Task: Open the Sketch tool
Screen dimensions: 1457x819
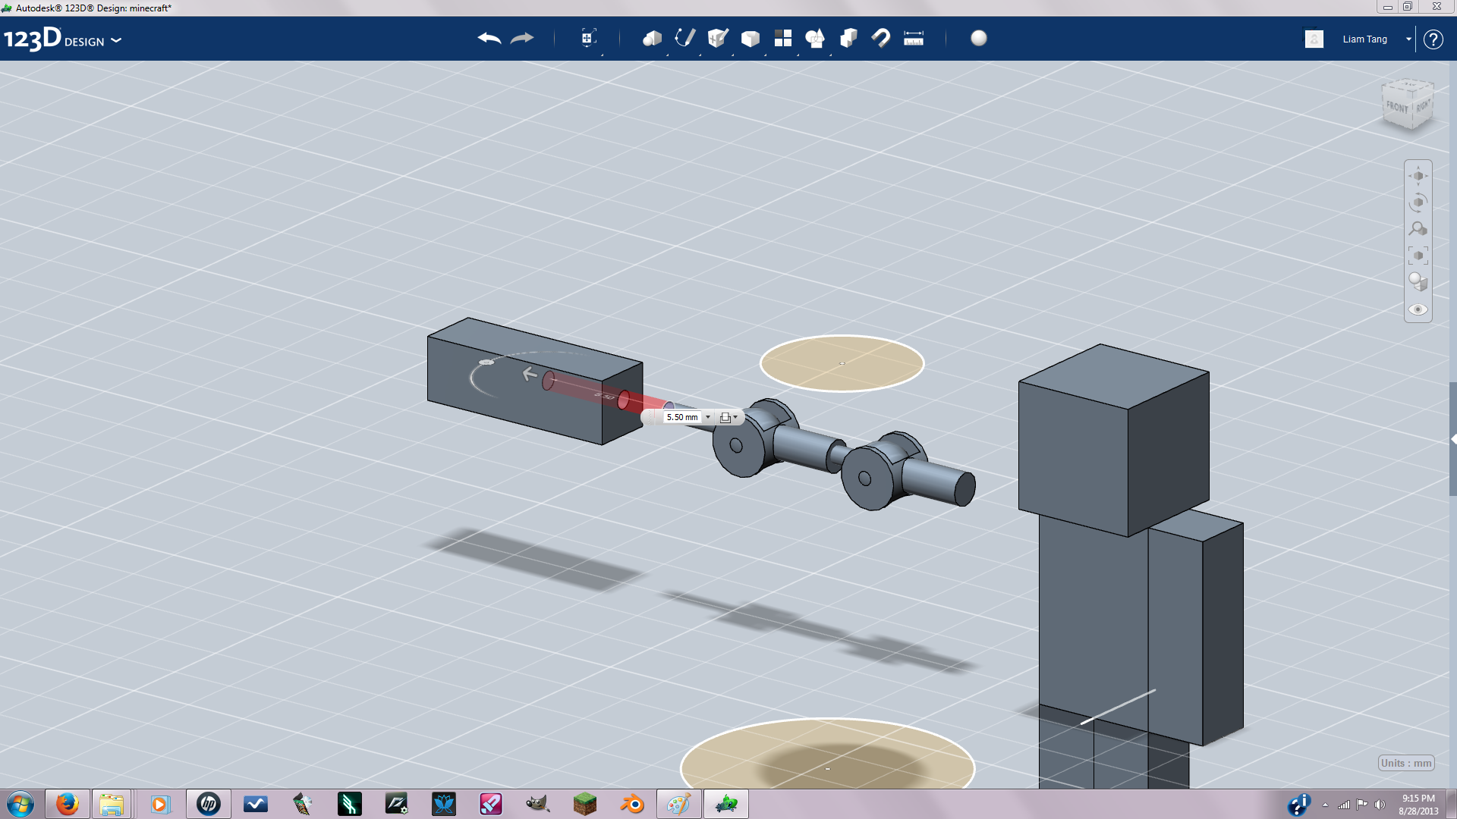Action: coord(684,38)
